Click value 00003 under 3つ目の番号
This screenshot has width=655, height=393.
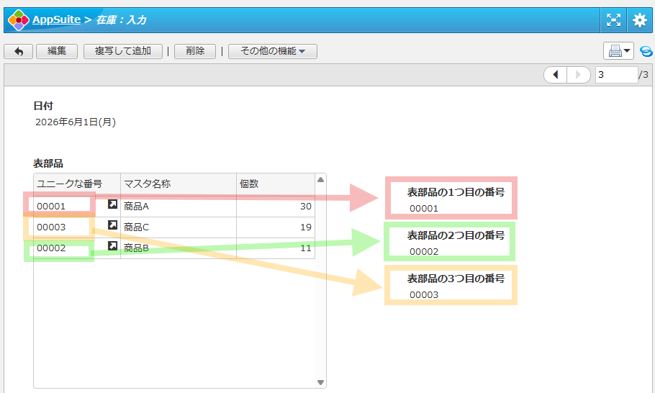424,295
